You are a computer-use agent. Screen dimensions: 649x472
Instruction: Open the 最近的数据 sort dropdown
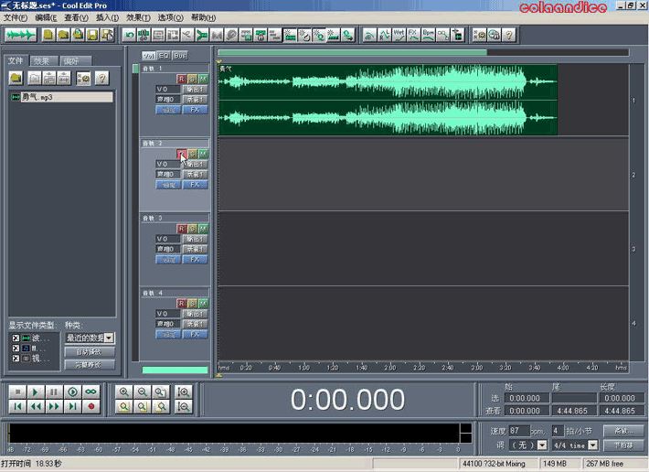point(110,338)
